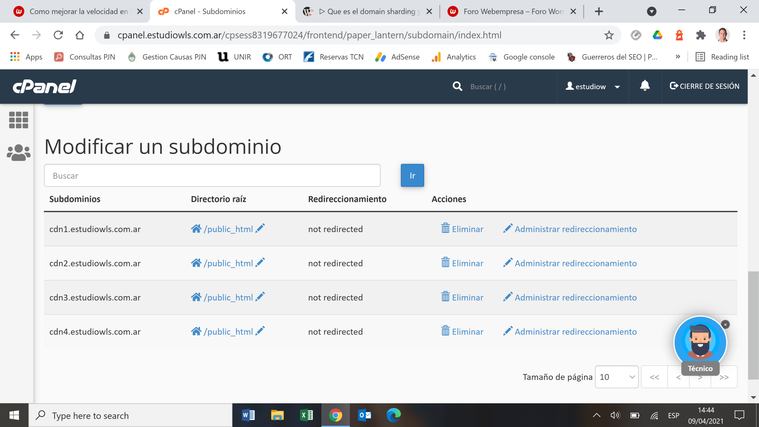Edit document root pencil for cdn1 subdomain
Viewport: 759px width, 427px height.
[260, 228]
